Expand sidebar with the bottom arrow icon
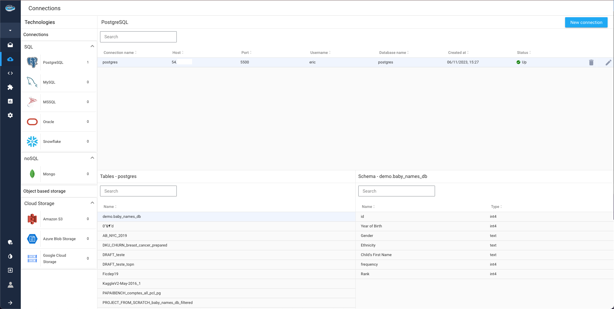 point(10,303)
